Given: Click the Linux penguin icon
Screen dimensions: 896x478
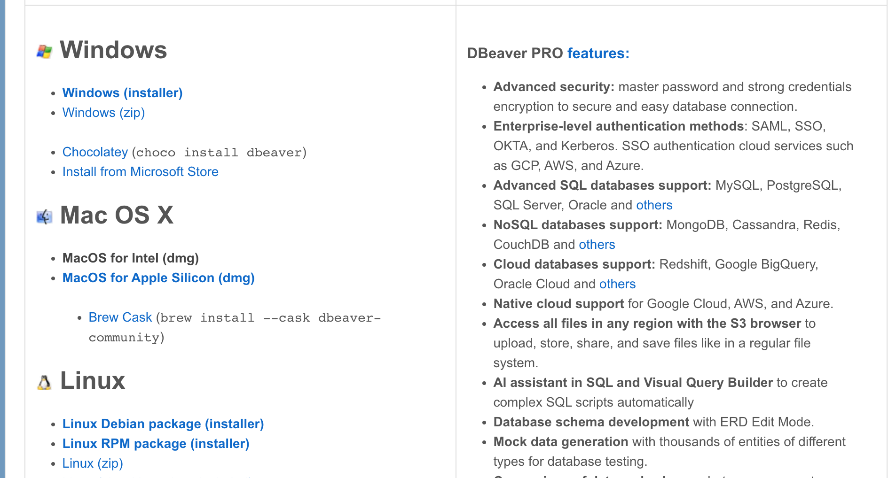Looking at the screenshot, I should [x=44, y=383].
